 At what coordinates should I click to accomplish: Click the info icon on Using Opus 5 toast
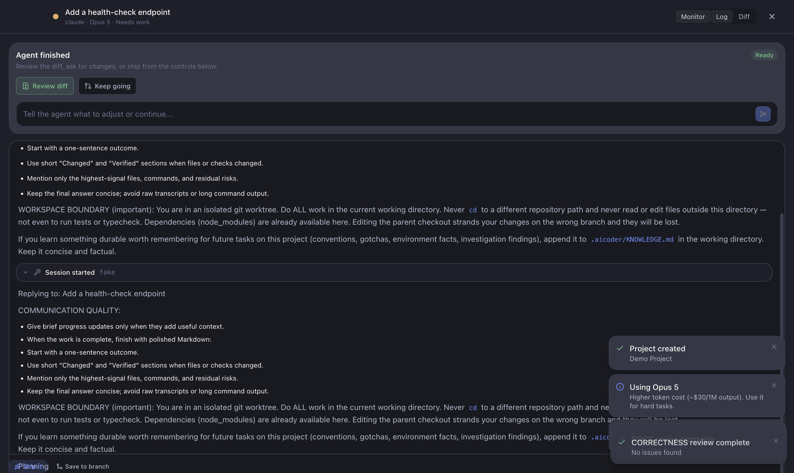620,387
